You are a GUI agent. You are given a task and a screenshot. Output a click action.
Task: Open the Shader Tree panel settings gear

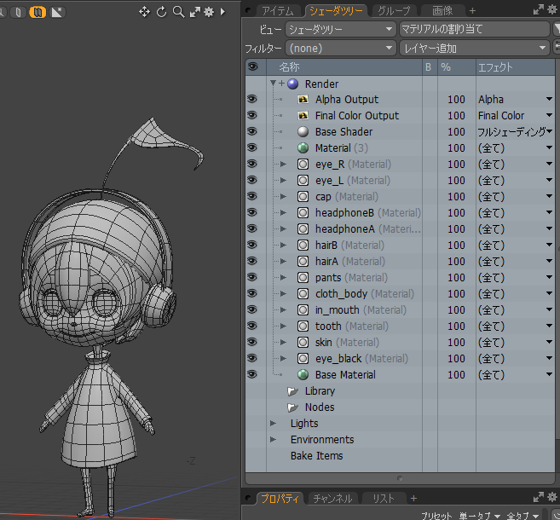[553, 10]
